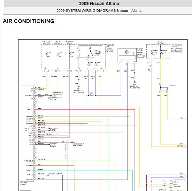Viewport: 192px width, 191px height.
Task: Click the "DEFOGGER SYSTEM" reference label
Action: (54, 129)
